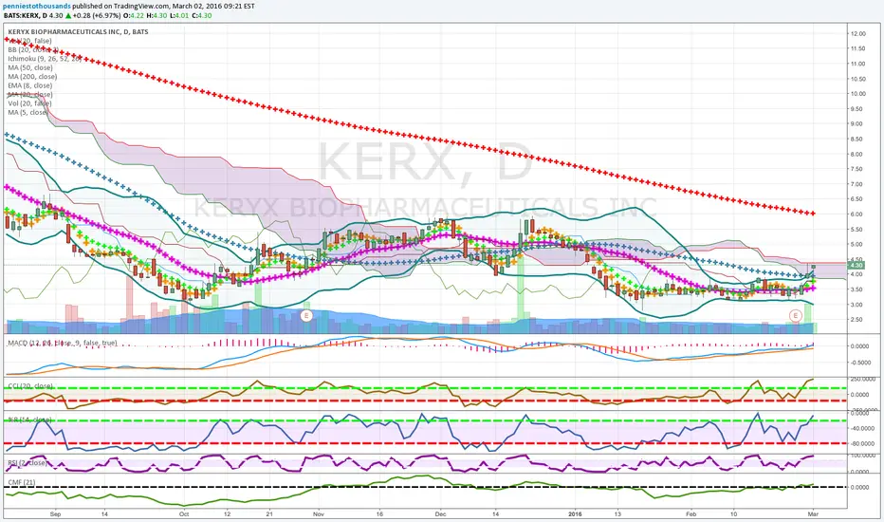This screenshot has width=884, height=522.
Task: Select the %R (14, close) pane label
Action: (x=30, y=419)
